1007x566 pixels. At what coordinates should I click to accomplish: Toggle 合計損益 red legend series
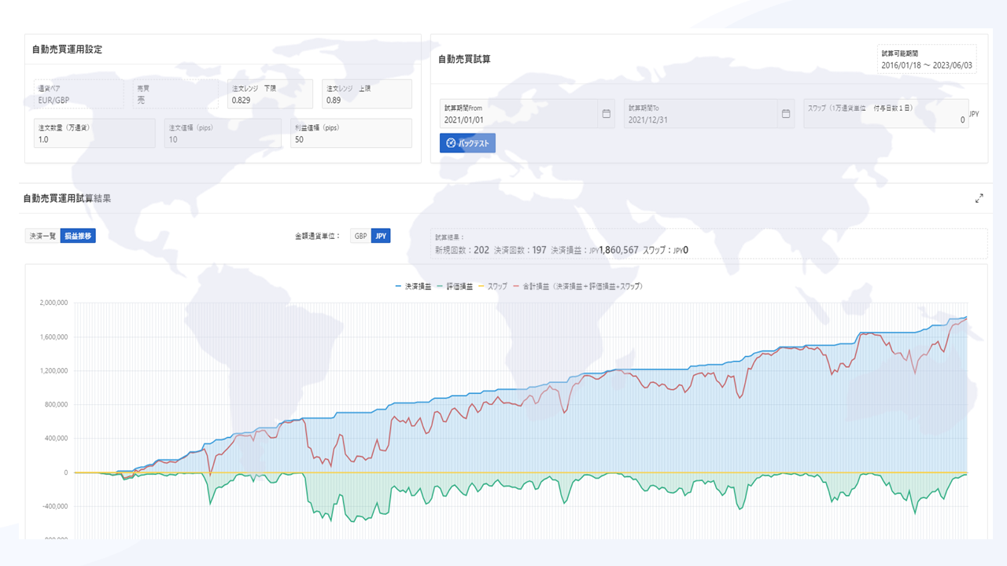(577, 286)
